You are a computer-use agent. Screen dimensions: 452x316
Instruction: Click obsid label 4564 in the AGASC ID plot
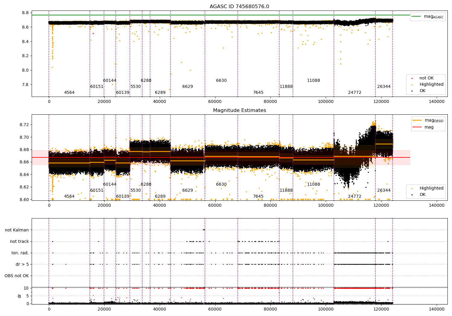pos(69,93)
